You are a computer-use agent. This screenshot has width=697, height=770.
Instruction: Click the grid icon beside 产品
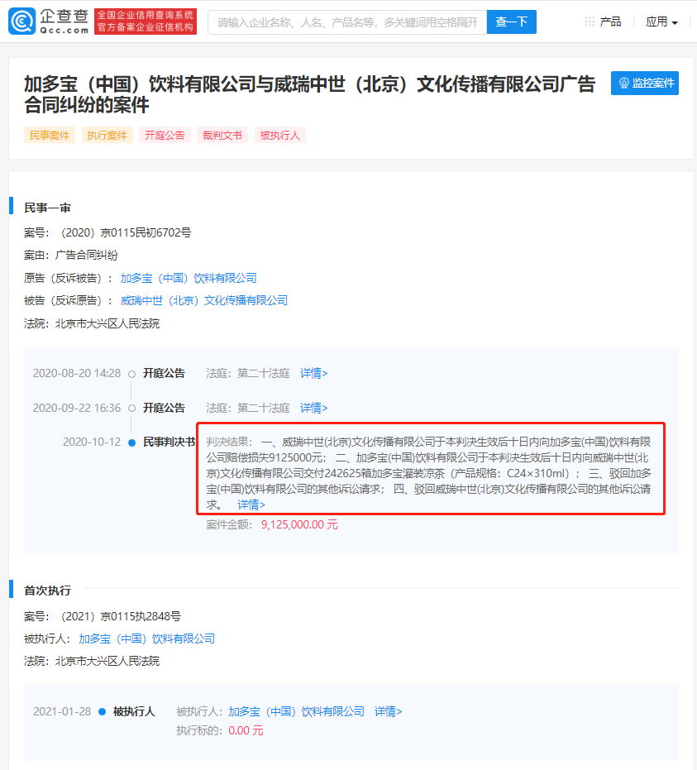[590, 22]
